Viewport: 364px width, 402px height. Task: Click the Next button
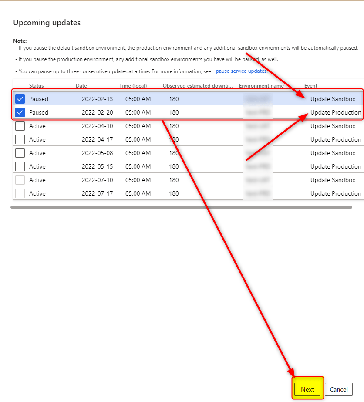(x=307, y=389)
